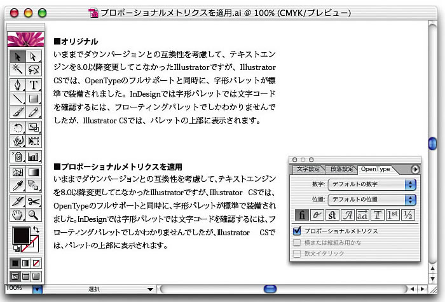
Task: Select the Free Transform tool
Action: click(x=34, y=141)
